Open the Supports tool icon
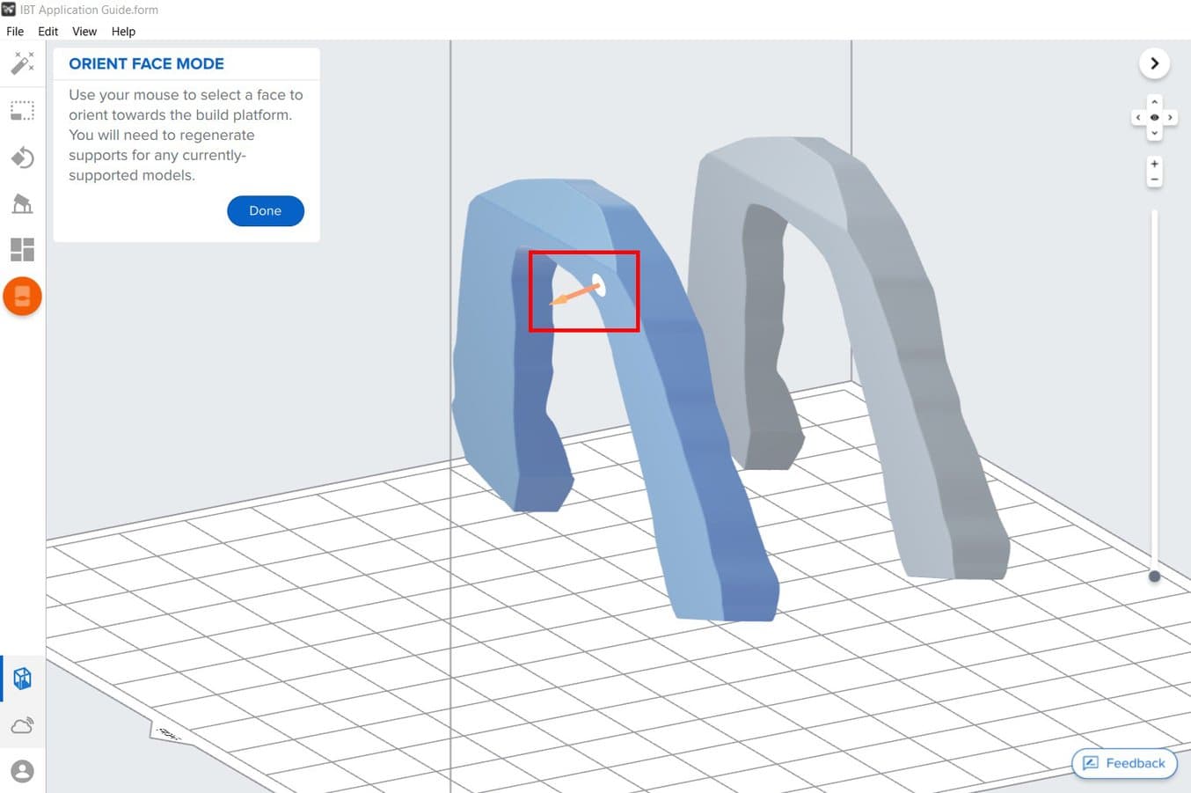Screen dimensions: 1191x793 tap(22, 204)
